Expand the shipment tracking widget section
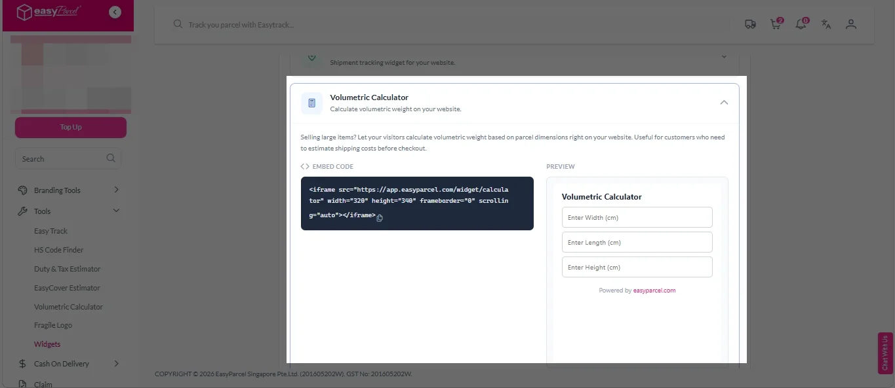 tap(724, 57)
